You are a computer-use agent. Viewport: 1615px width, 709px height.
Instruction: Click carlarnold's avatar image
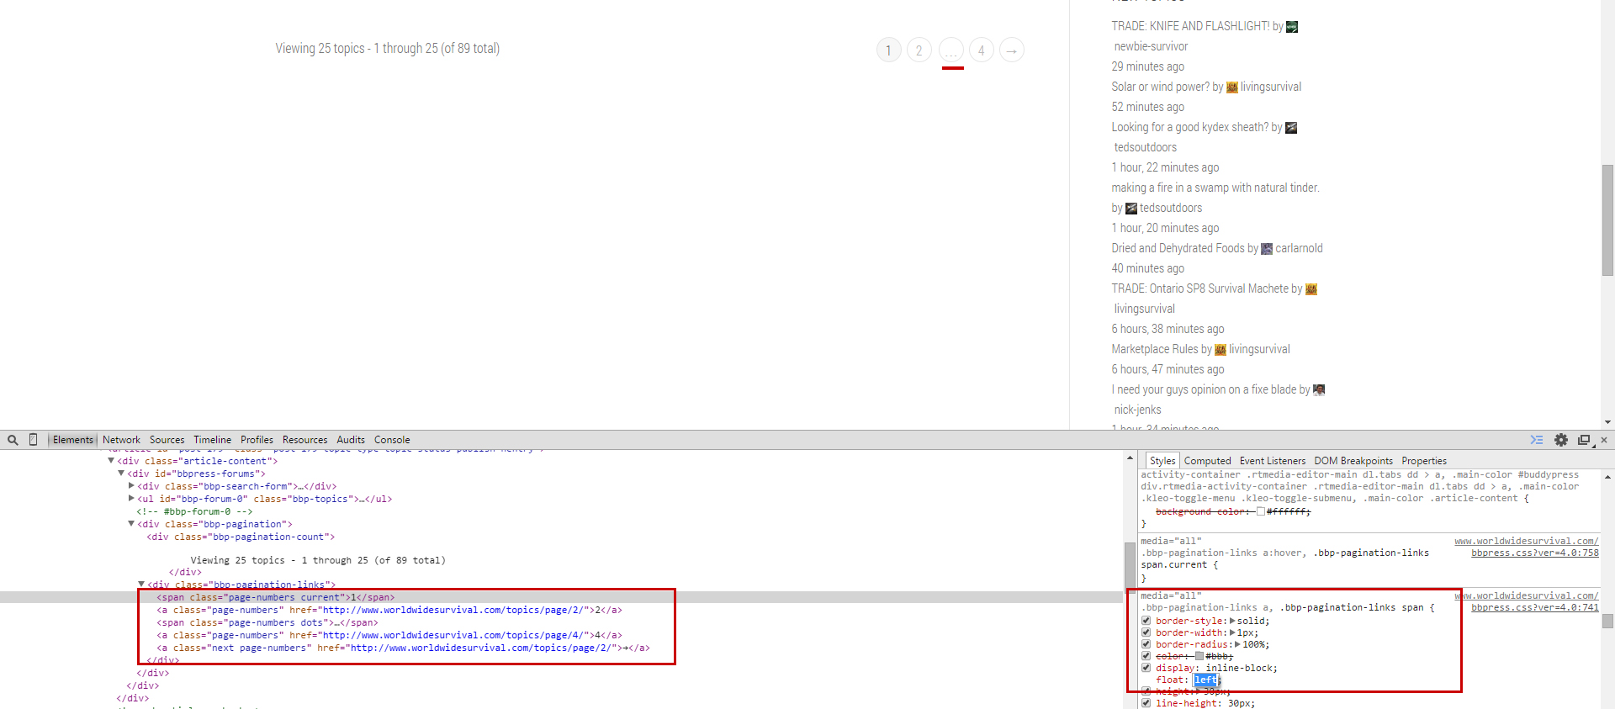(1267, 249)
